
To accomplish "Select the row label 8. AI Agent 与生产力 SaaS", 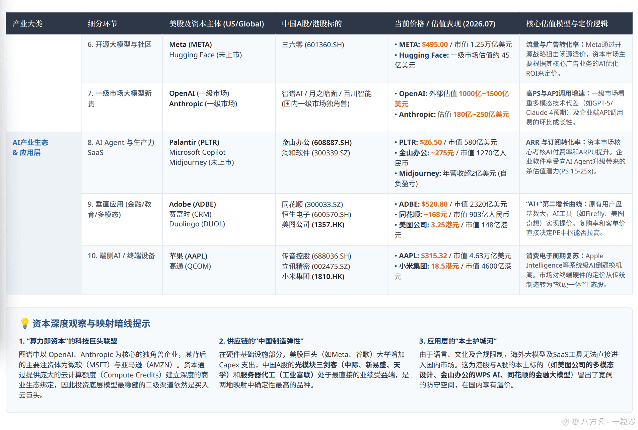I will pyautogui.click(x=121, y=147).
